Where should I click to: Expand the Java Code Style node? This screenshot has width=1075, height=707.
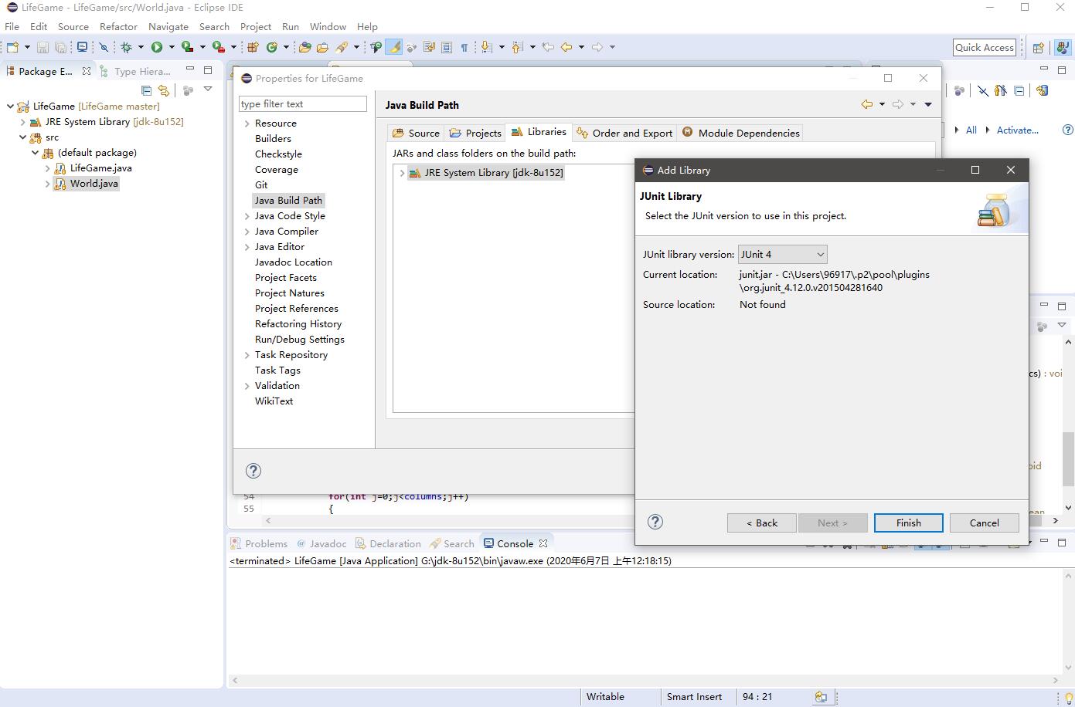[x=247, y=216]
